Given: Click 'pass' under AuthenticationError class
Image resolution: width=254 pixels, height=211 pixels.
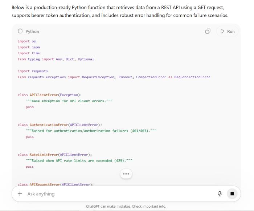Looking at the screenshot, I should tap(30, 137).
